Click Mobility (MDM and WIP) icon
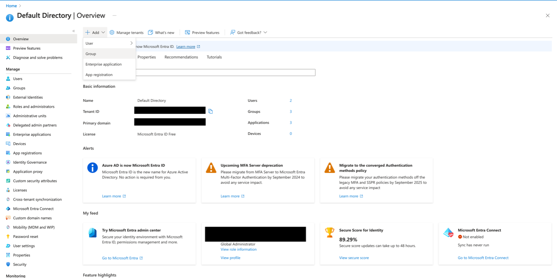The width and height of the screenshot is (557, 278). click(x=8, y=227)
